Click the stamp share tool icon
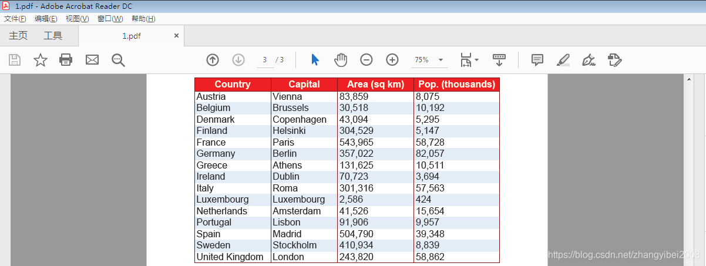Image resolution: width=706 pixels, height=266 pixels. 615,60
